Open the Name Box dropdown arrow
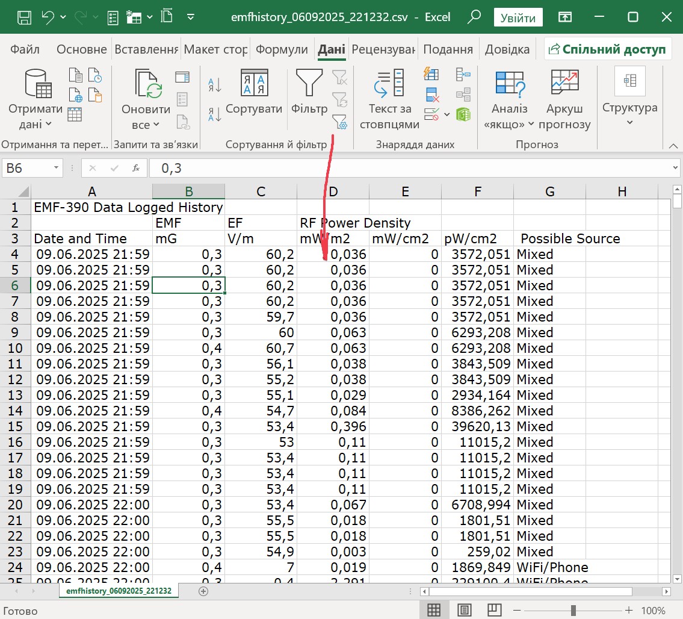Screen dimensions: 683x619 point(57,168)
